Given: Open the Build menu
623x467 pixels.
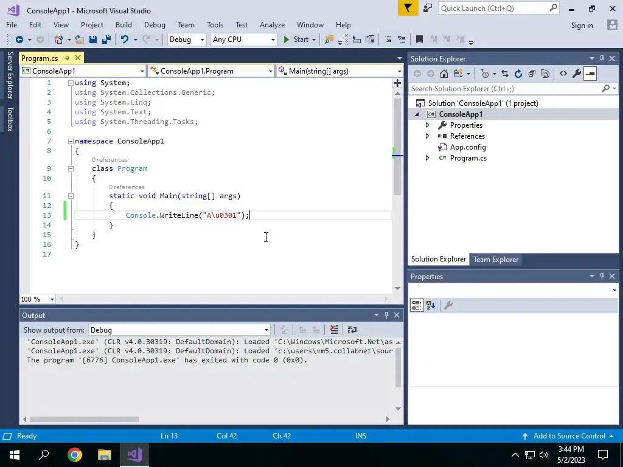Looking at the screenshot, I should [x=124, y=24].
